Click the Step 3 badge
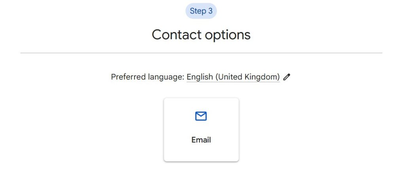 click(x=201, y=11)
